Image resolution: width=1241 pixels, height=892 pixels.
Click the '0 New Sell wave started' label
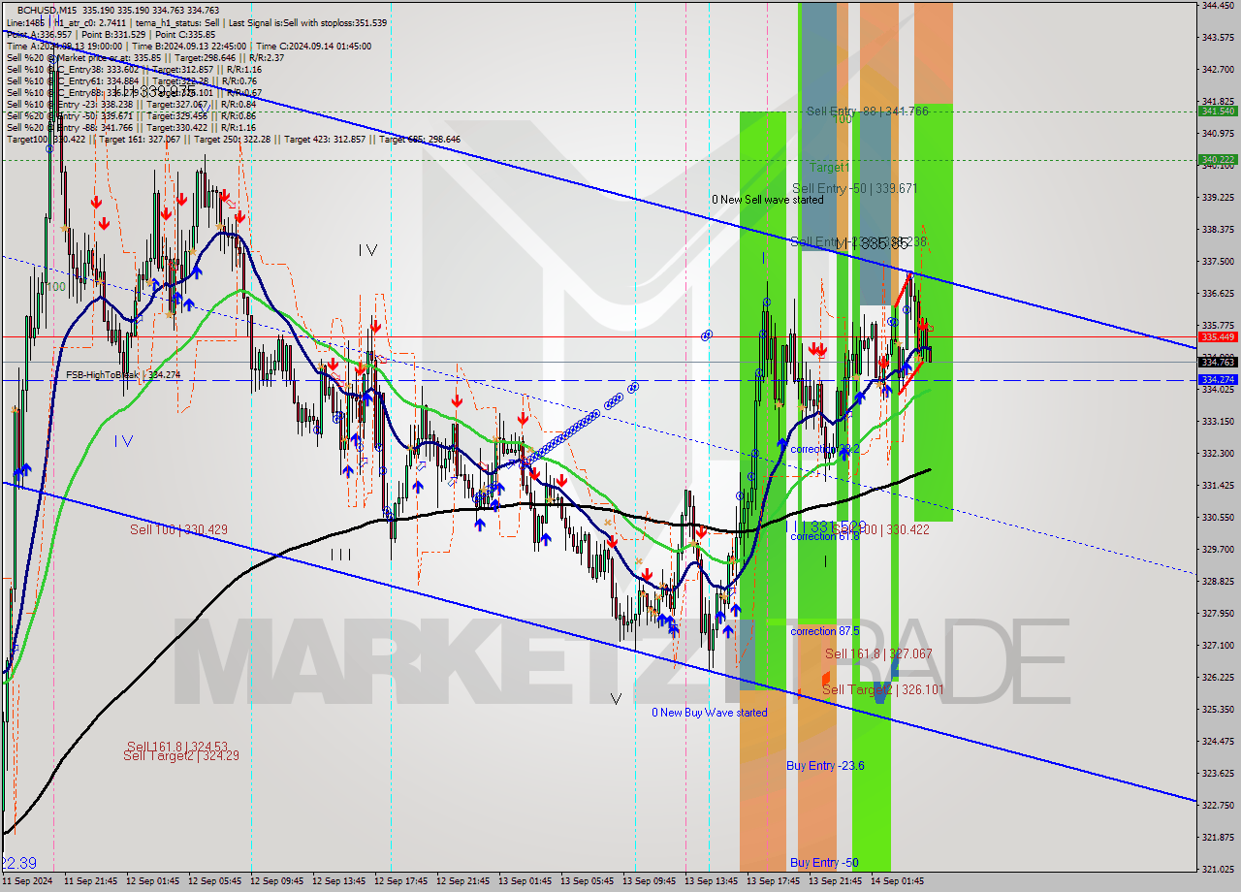pyautogui.click(x=768, y=200)
